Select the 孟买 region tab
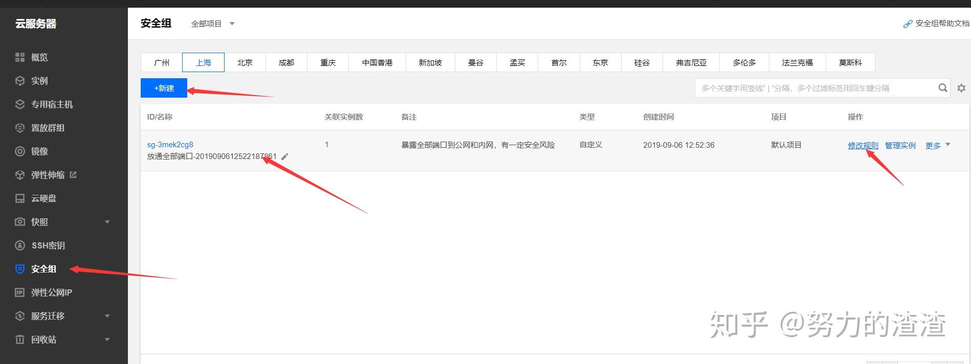 (x=517, y=62)
